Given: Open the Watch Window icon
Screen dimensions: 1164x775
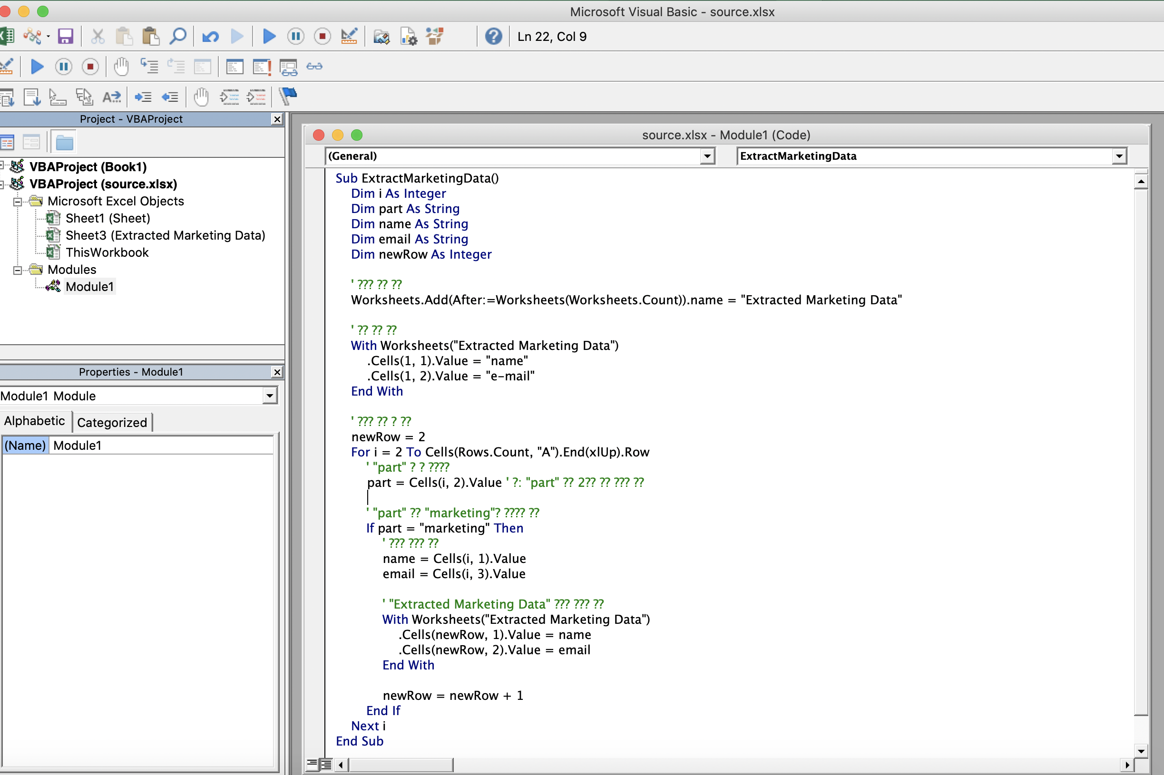Looking at the screenshot, I should (x=288, y=66).
